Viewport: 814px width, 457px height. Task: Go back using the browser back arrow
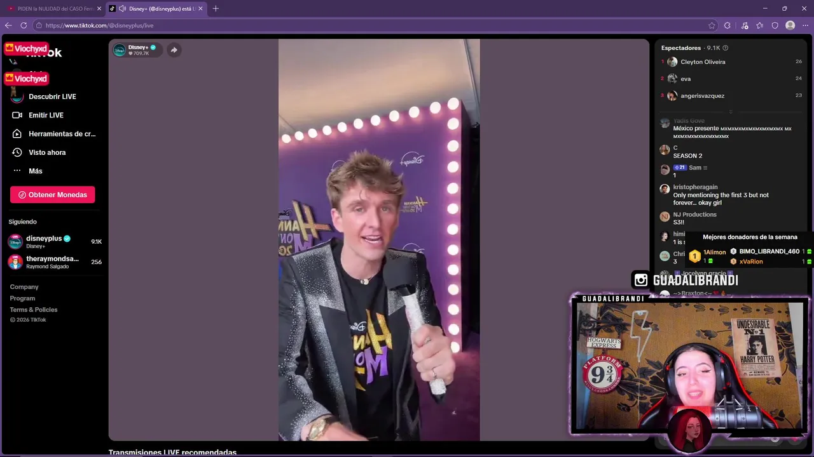click(x=8, y=25)
